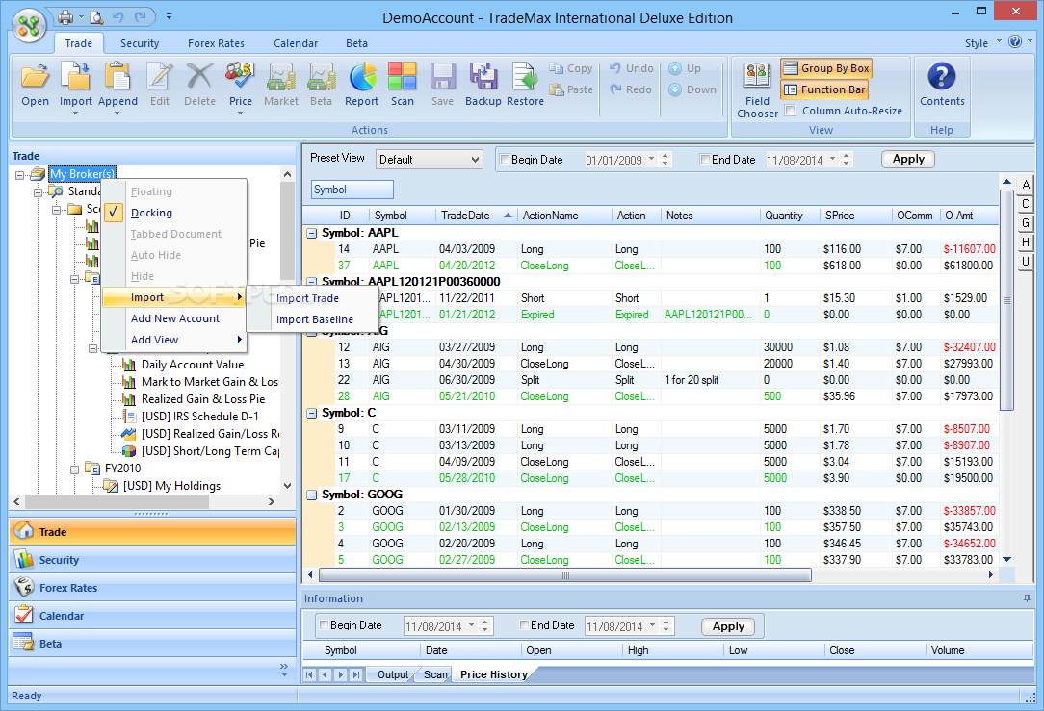
Task: Collapse the Symbol: GOOG group
Action: [312, 495]
